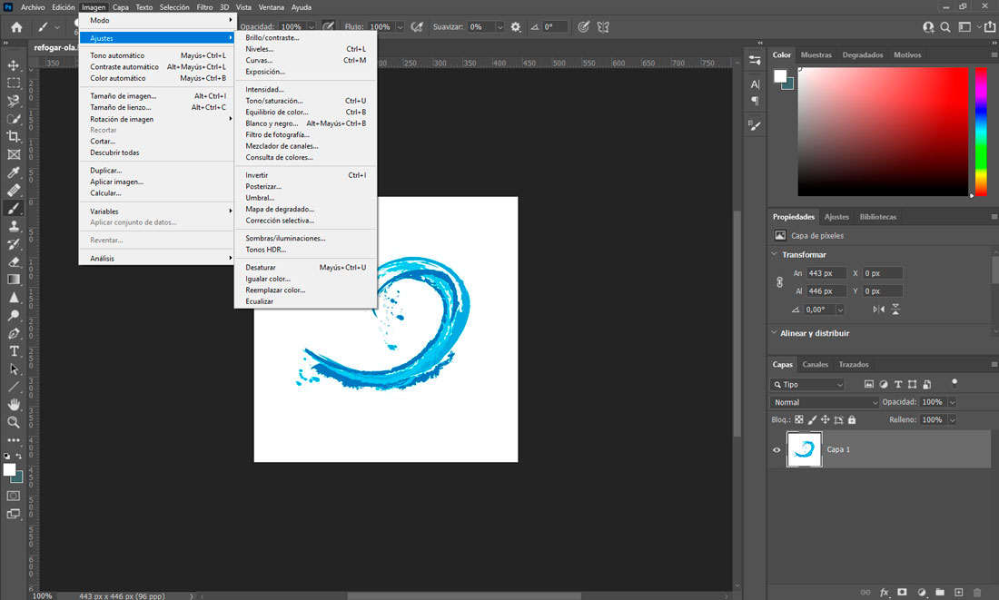The image size is (999, 600).
Task: Create a new layer with the plus icon
Action: coord(958,592)
